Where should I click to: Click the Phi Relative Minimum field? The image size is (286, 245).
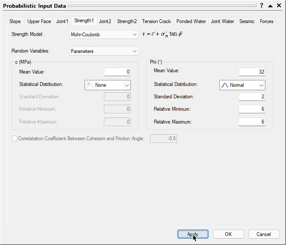tap(252, 109)
